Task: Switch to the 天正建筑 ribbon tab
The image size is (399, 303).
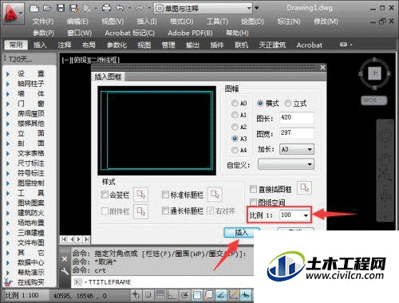Action: pos(272,45)
